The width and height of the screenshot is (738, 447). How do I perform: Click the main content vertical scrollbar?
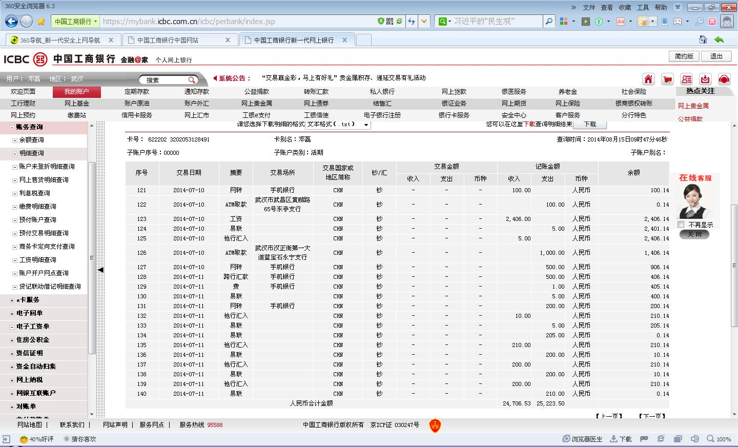[734, 267]
